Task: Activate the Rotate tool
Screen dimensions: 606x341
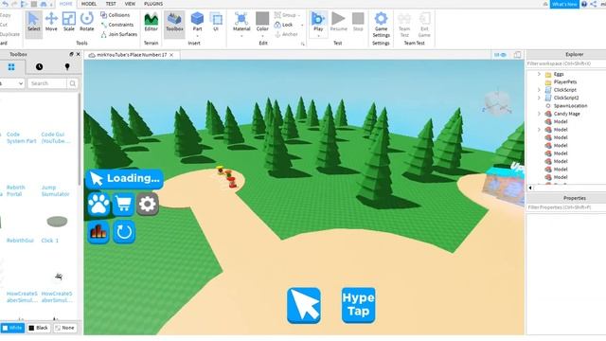Action: tap(86, 23)
